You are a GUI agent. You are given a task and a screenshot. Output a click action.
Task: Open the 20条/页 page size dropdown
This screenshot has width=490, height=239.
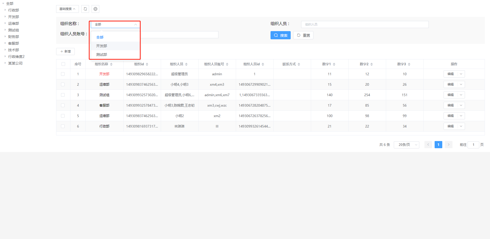[406, 145]
